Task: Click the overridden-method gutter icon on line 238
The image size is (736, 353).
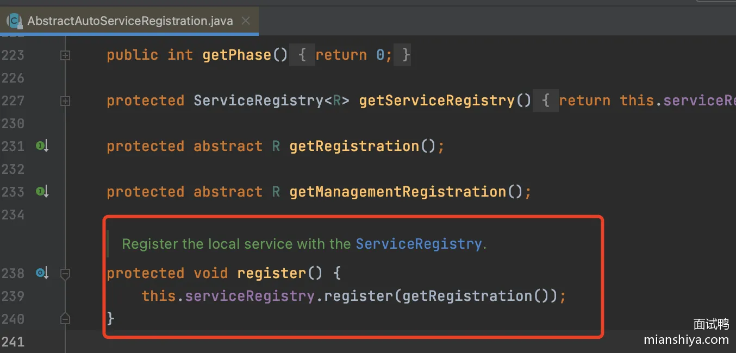Action: [42, 273]
